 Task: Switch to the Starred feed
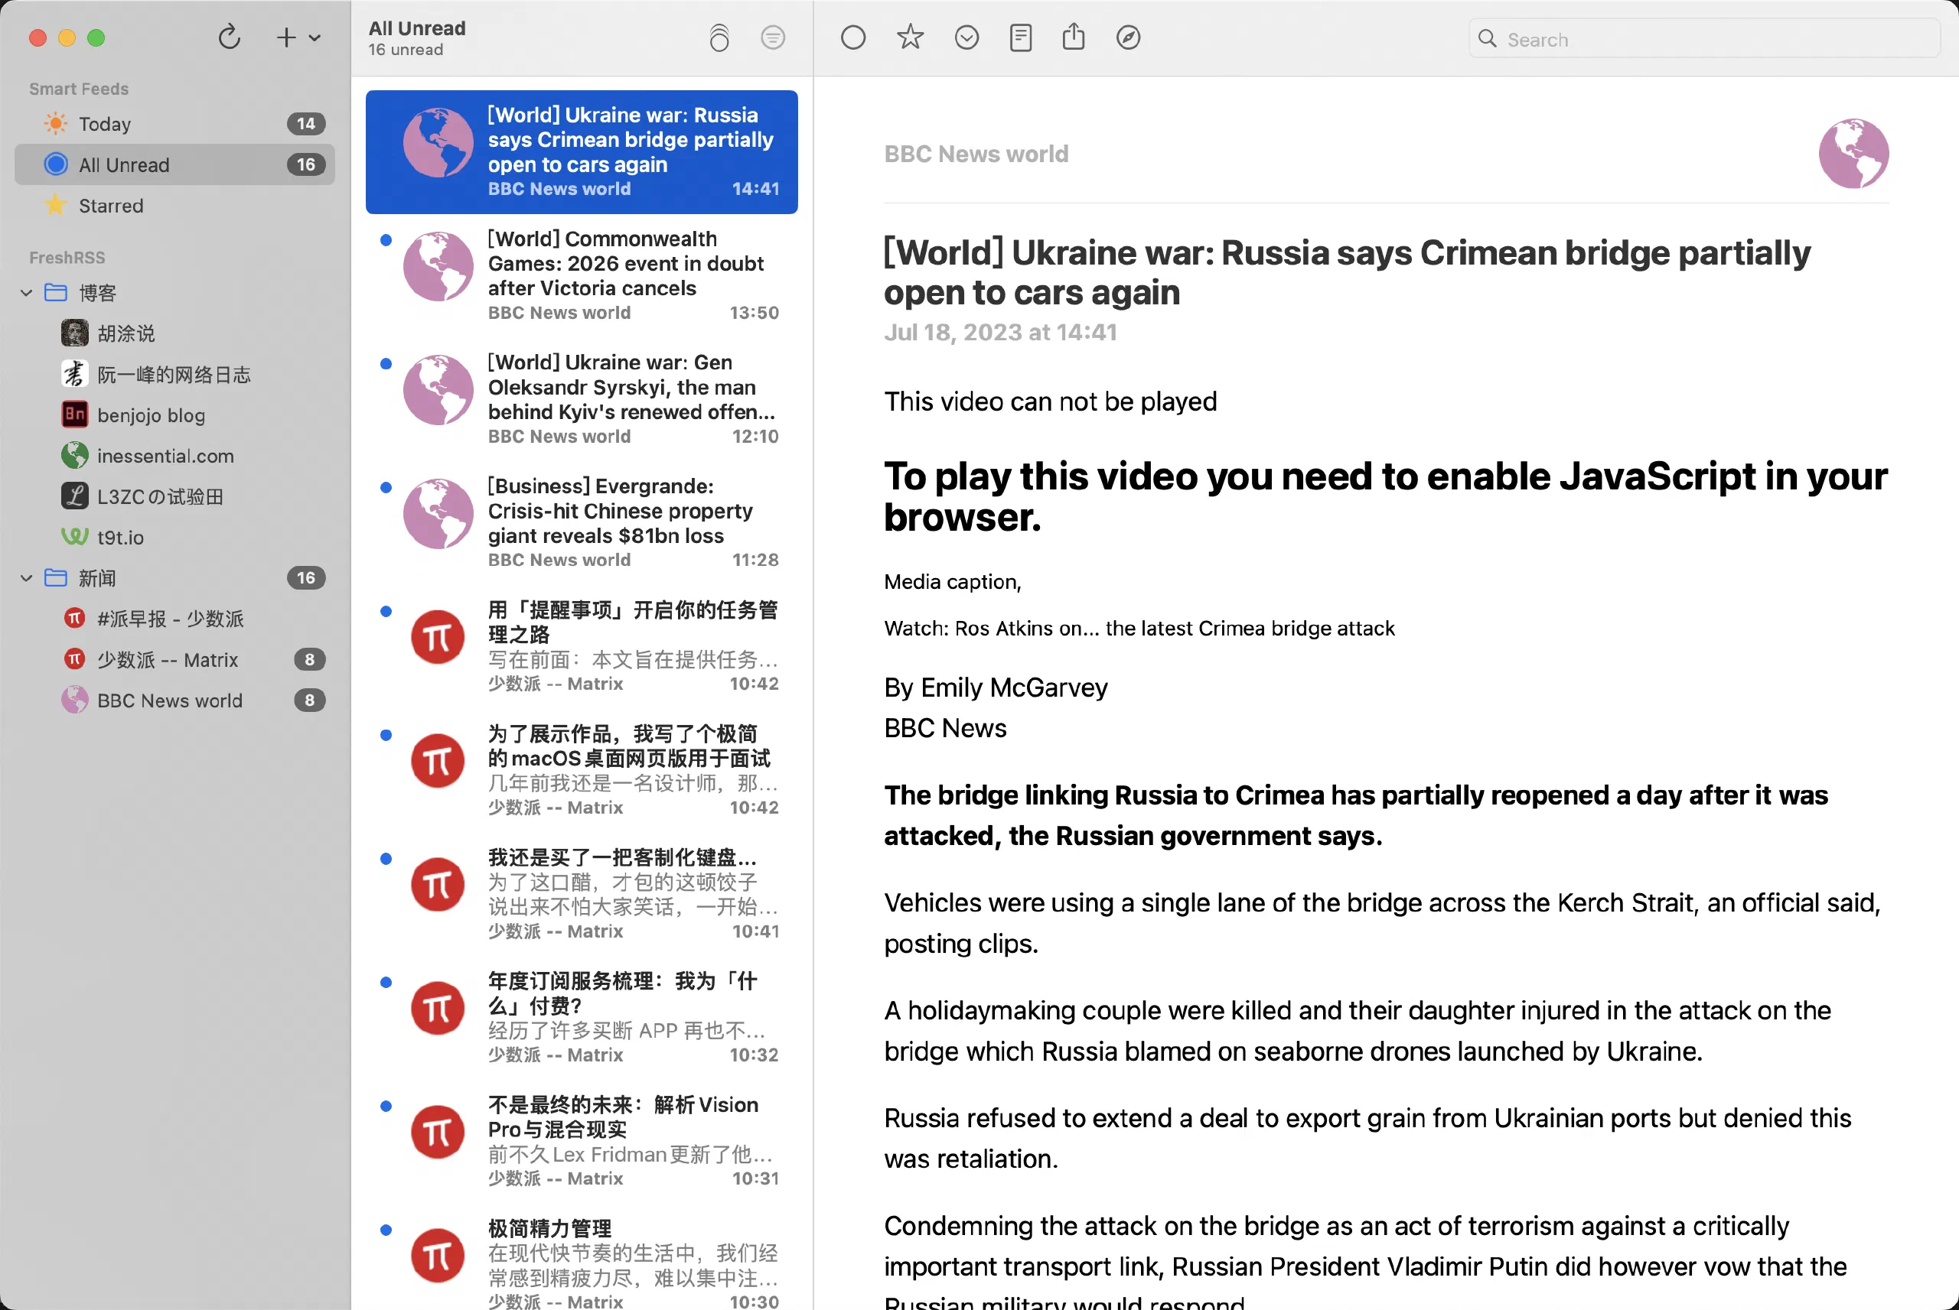pos(109,206)
